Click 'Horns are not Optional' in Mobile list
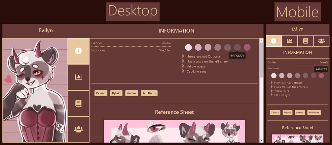The height and width of the screenshot is (145, 332). tap(288, 83)
